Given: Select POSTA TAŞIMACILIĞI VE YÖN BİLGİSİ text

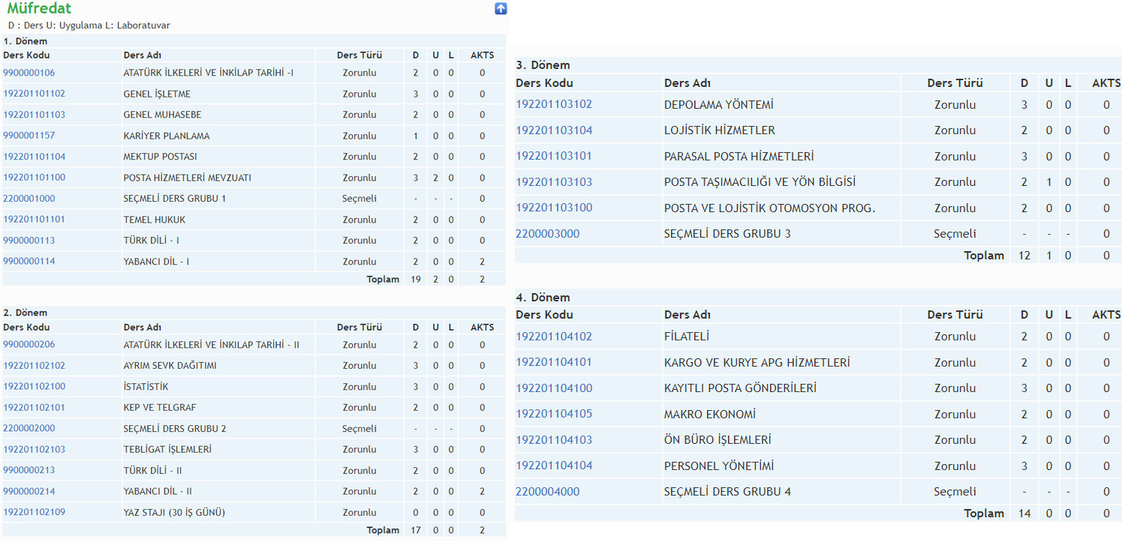Looking at the screenshot, I should 760,182.
